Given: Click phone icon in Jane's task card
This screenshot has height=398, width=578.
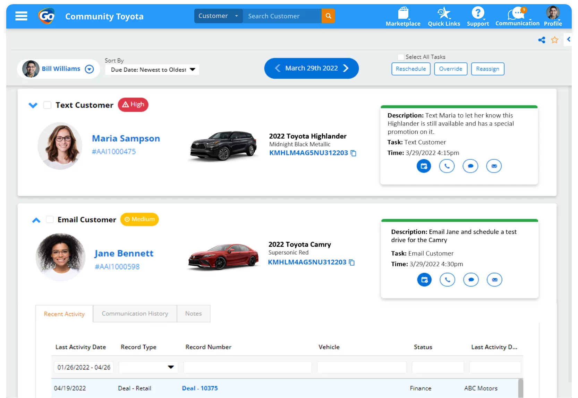Looking at the screenshot, I should pyautogui.click(x=448, y=280).
